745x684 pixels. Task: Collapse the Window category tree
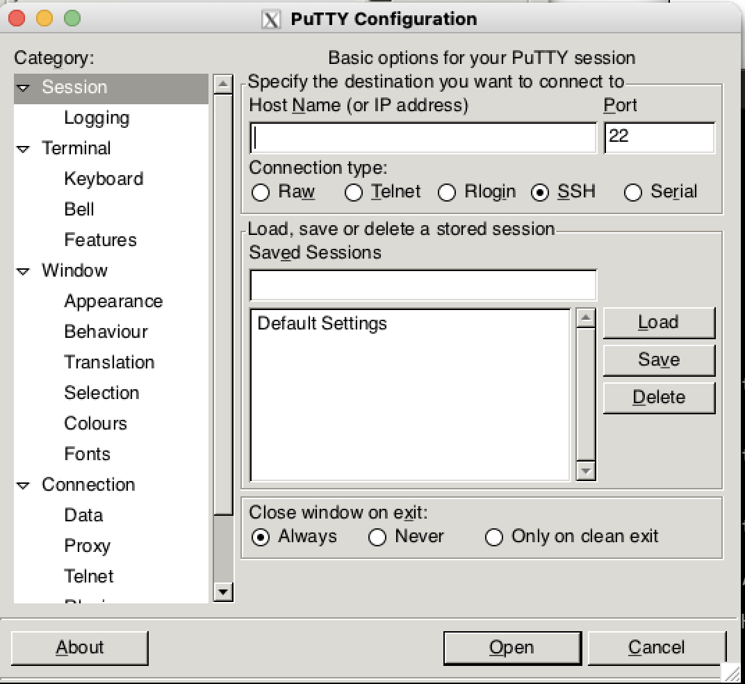pyautogui.click(x=22, y=270)
